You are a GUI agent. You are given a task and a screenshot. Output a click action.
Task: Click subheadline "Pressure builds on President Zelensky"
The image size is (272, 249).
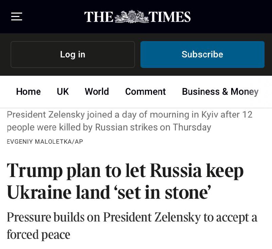pos(132,217)
